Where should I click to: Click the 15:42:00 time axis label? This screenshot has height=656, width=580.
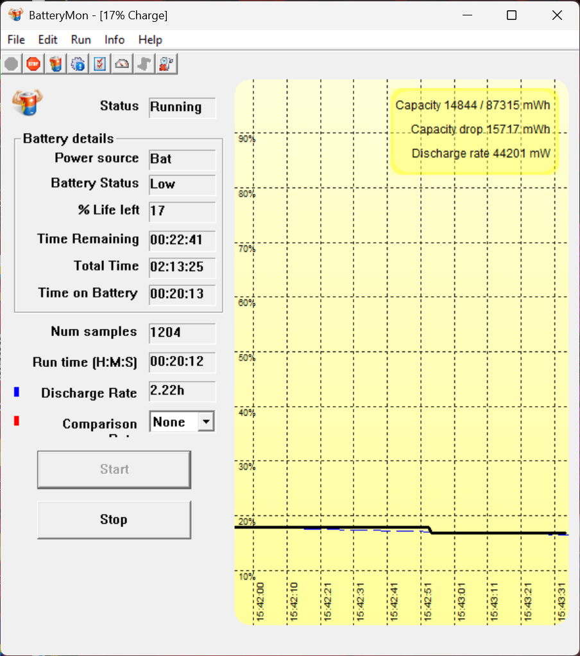coord(260,601)
